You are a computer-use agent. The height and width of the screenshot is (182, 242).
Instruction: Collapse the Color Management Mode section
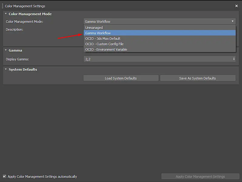[x=6, y=14]
